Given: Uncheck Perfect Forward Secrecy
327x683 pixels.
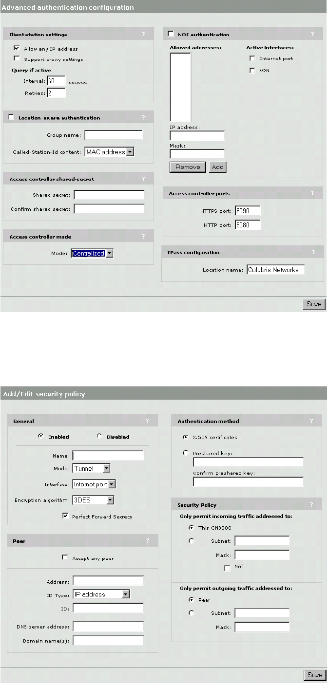Looking at the screenshot, I should coord(65,516).
